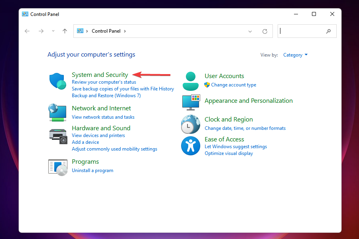Viewport: 359px width, 239px height.
Task: Open the Programs category
Action: coord(85,162)
